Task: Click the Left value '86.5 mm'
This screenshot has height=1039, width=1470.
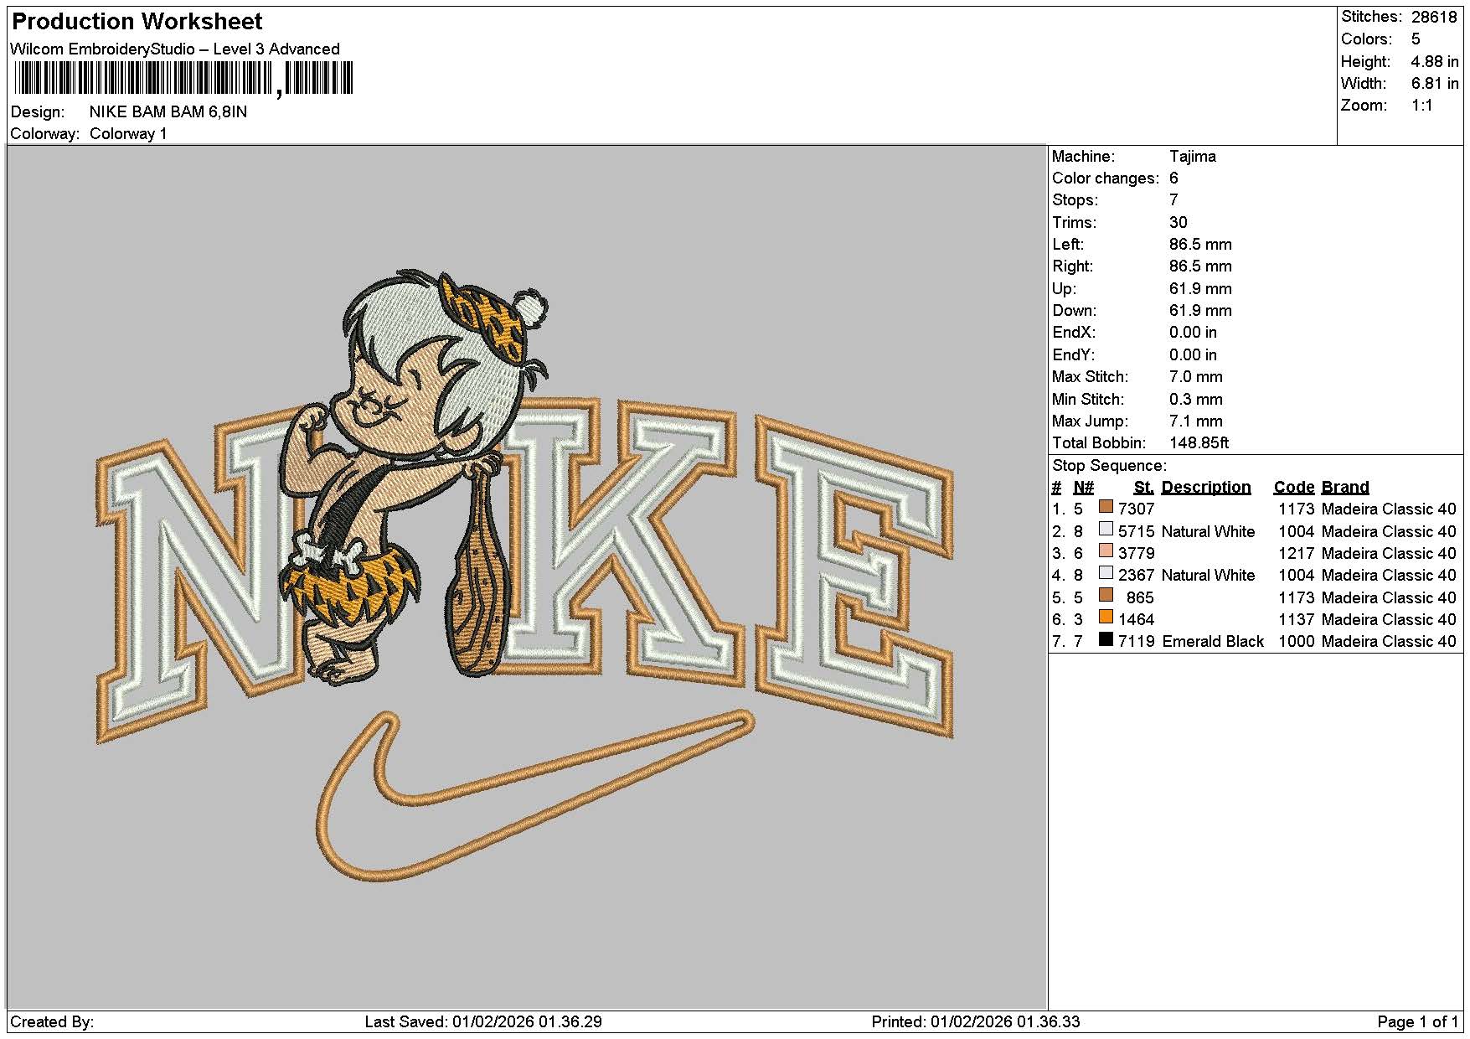Action: point(1200,244)
